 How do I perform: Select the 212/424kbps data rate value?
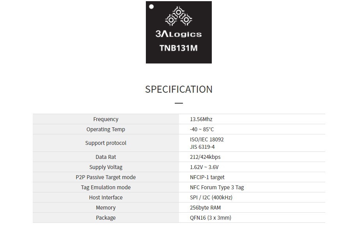point(205,157)
